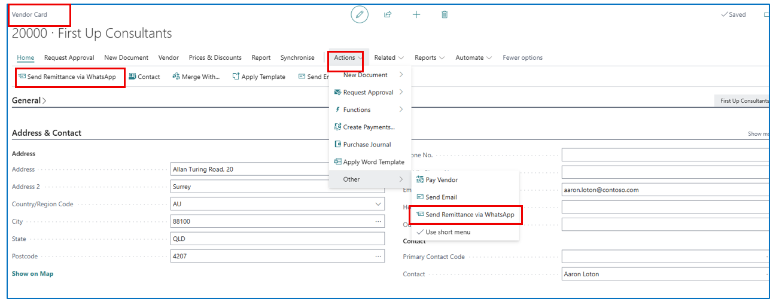Viewport: 773px width, 302px height.
Task: Choose Pay Vendor in the submenu
Action: pyautogui.click(x=441, y=179)
